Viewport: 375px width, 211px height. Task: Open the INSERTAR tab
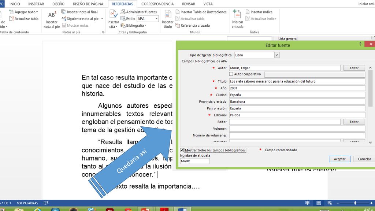(x=36, y=4)
